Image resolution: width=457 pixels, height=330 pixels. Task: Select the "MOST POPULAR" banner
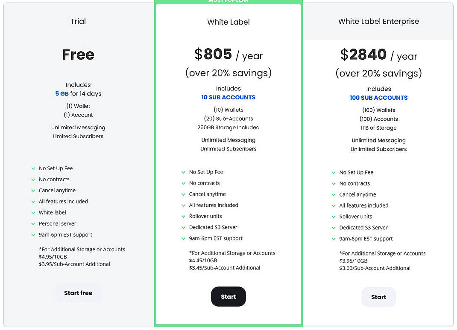[228, 1]
